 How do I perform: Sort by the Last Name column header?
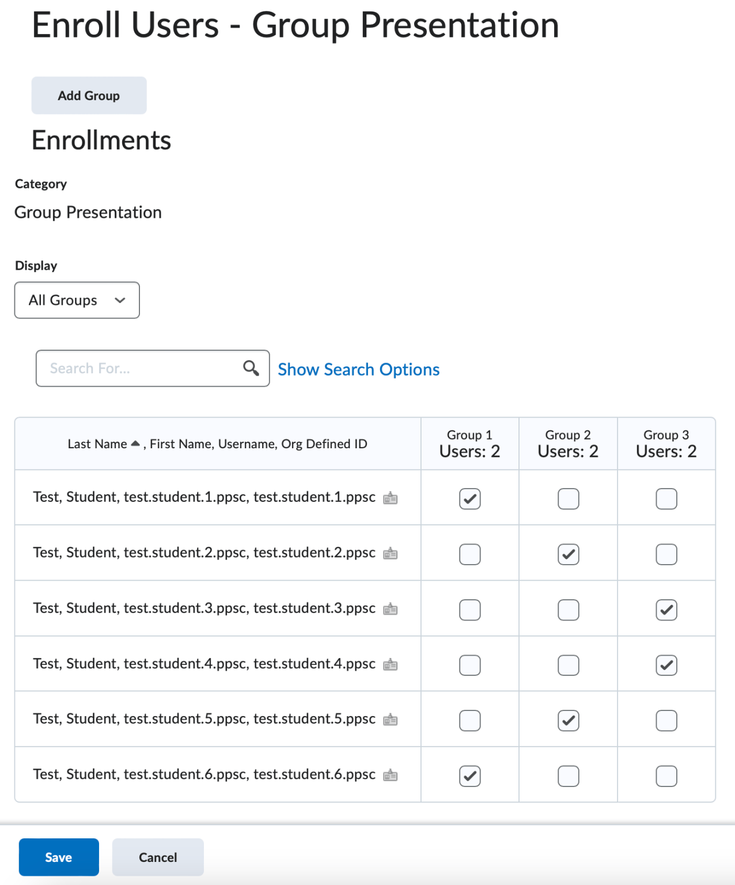point(97,444)
